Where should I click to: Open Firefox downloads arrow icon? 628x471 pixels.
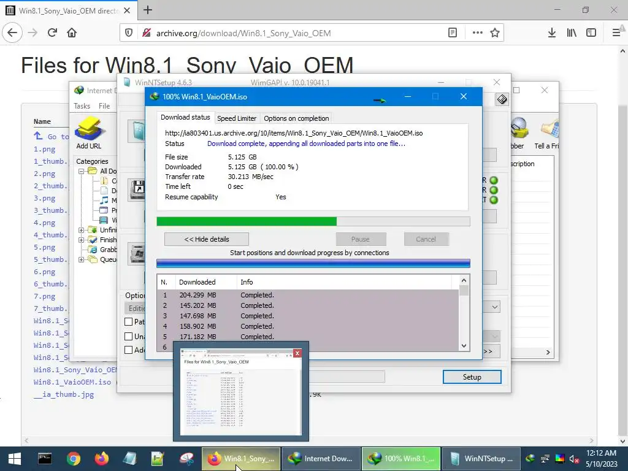(551, 33)
